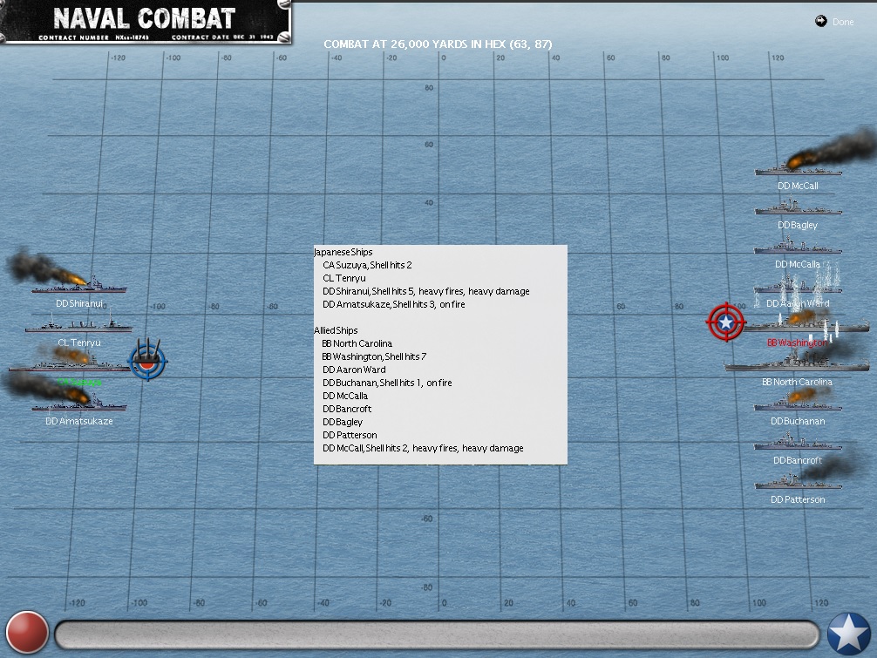
Task: Select the DD Amatsukaze burning ship
Action: coord(78,404)
